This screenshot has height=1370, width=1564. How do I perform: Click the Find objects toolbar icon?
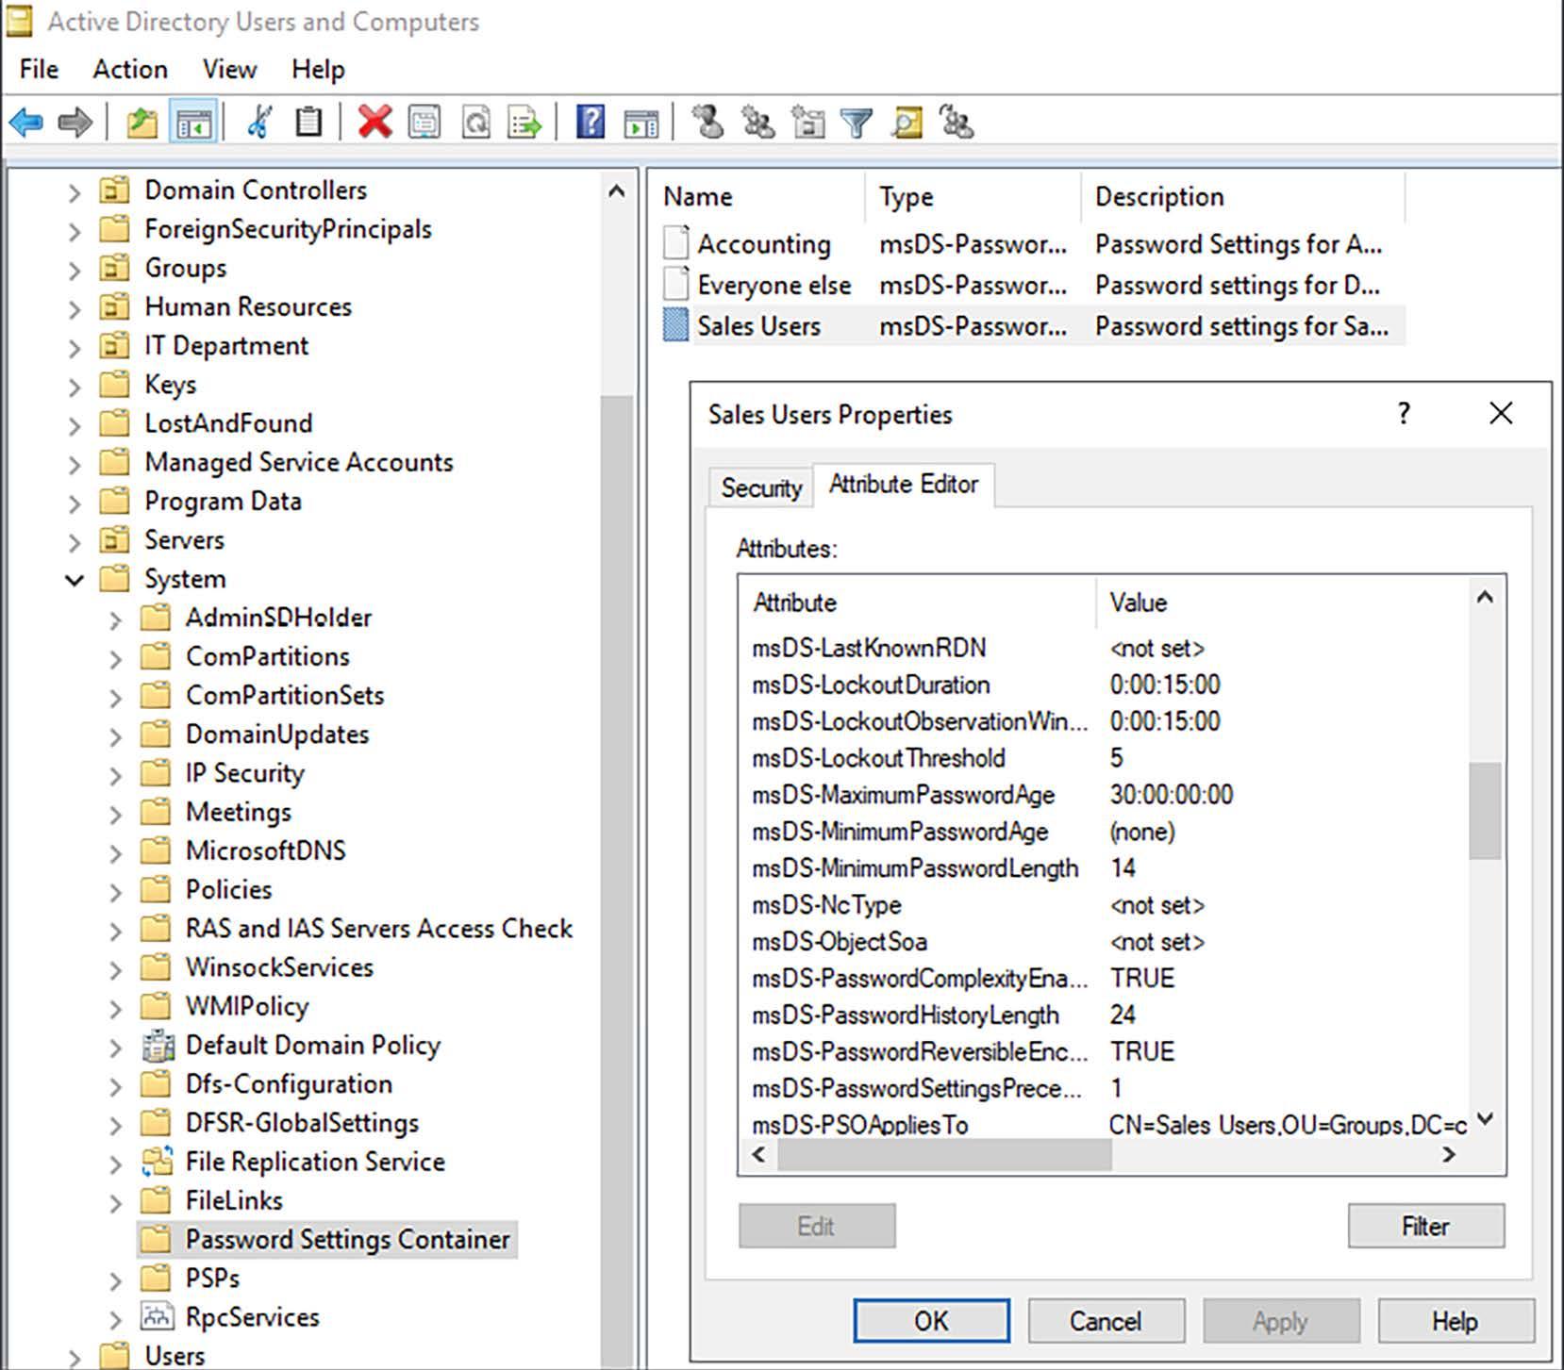click(x=907, y=123)
